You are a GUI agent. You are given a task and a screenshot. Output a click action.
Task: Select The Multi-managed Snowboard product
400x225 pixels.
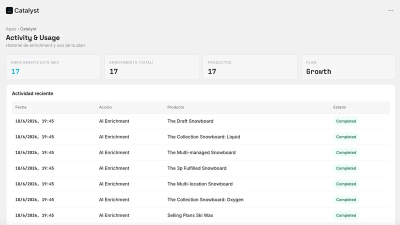pos(201,152)
